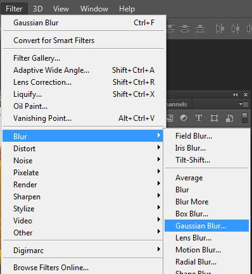Open the panel flyout menu icon

[x=244, y=104]
